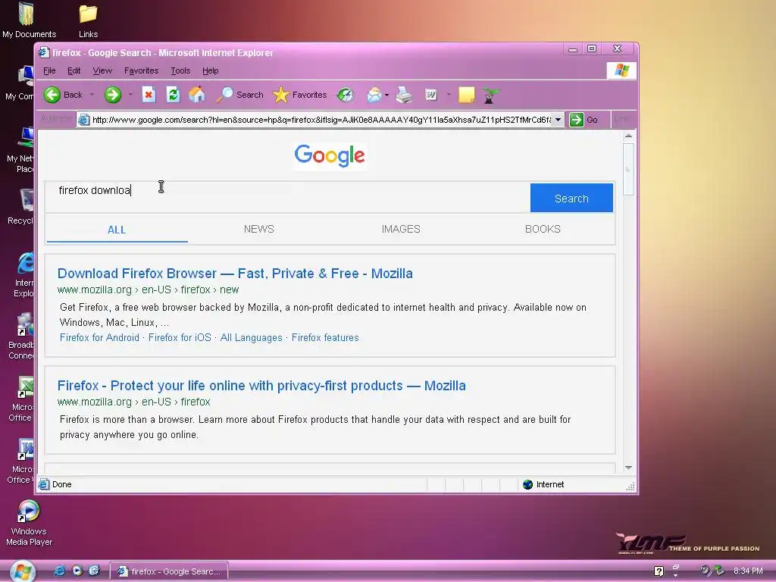Click the address bar URL field
This screenshot has height=582, width=776.
pos(321,120)
